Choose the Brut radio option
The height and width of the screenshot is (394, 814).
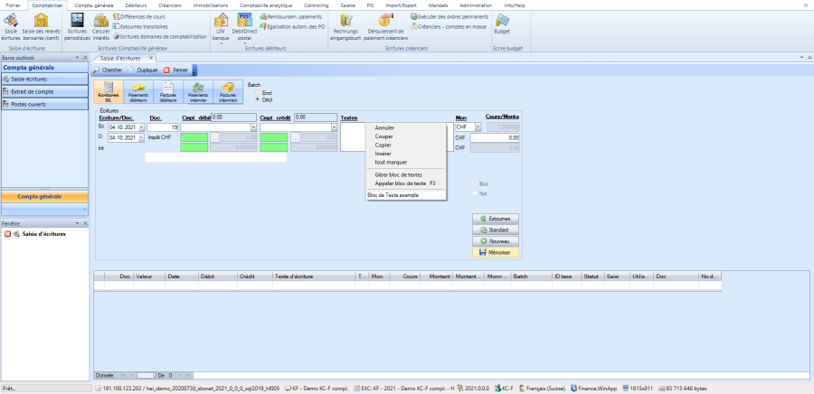tap(474, 183)
